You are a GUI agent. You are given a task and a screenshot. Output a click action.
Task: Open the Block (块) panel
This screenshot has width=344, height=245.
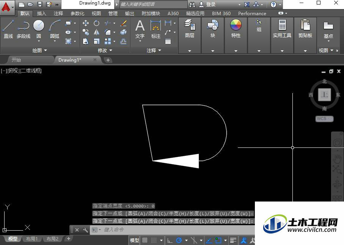point(213,28)
